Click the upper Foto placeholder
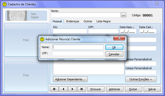This screenshot has width=165, height=96. pos(26,40)
